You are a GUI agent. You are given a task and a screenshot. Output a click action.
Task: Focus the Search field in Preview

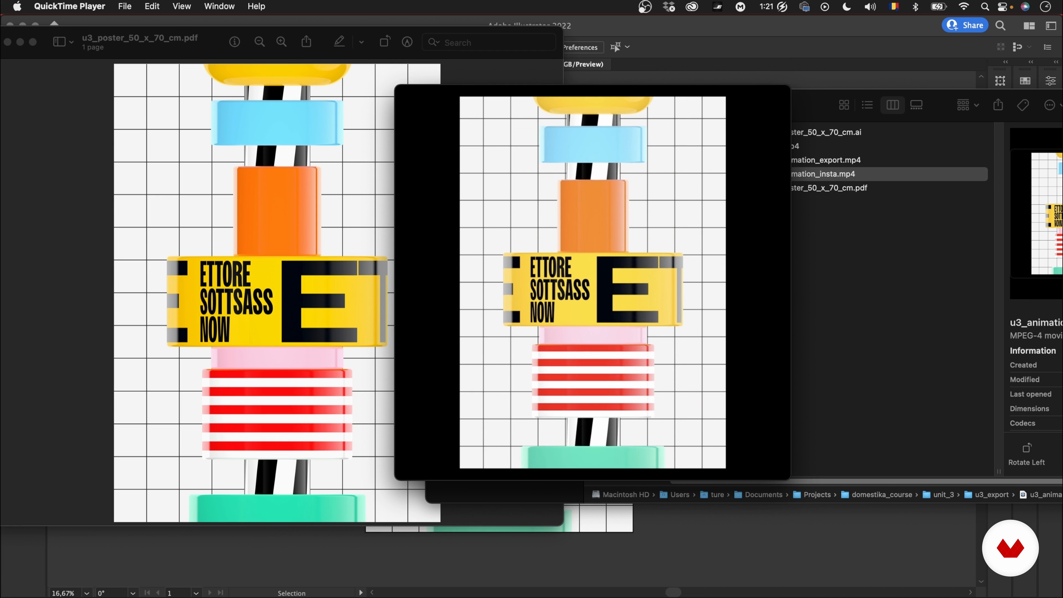pyautogui.click(x=489, y=43)
